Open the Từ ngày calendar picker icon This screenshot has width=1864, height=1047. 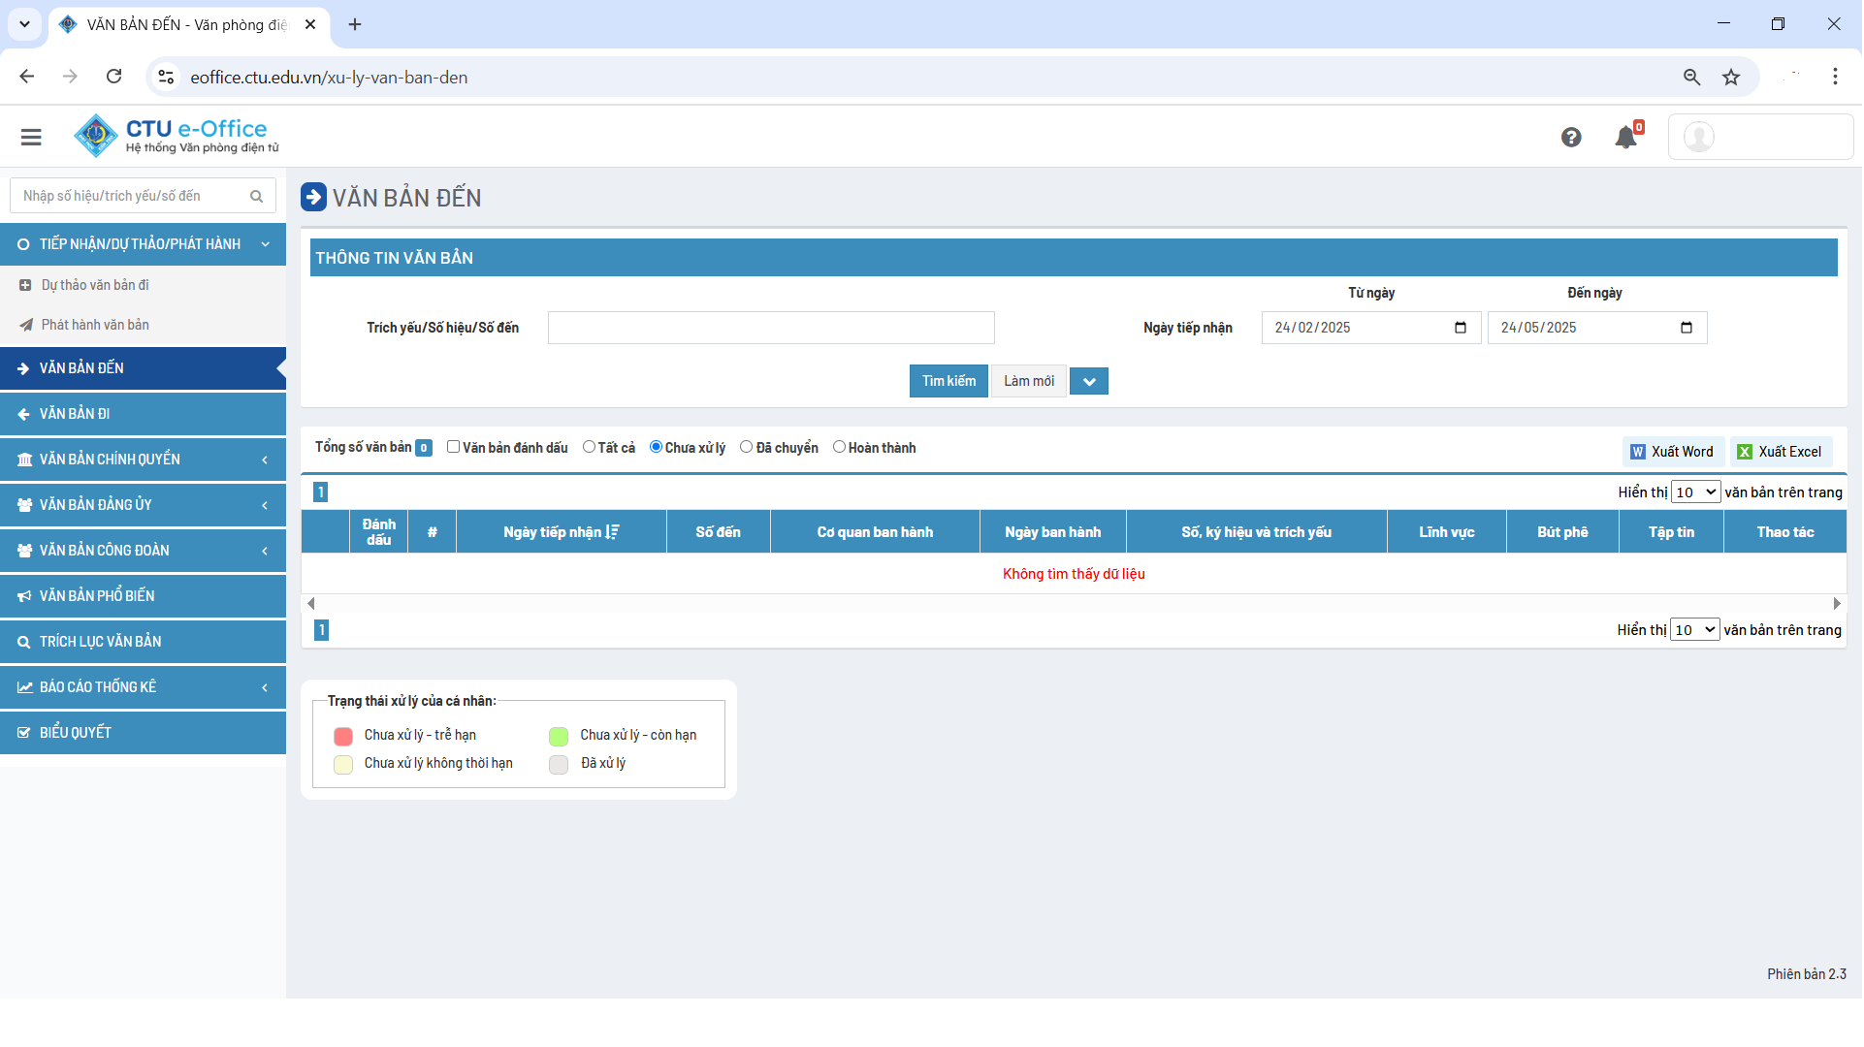1461,328
